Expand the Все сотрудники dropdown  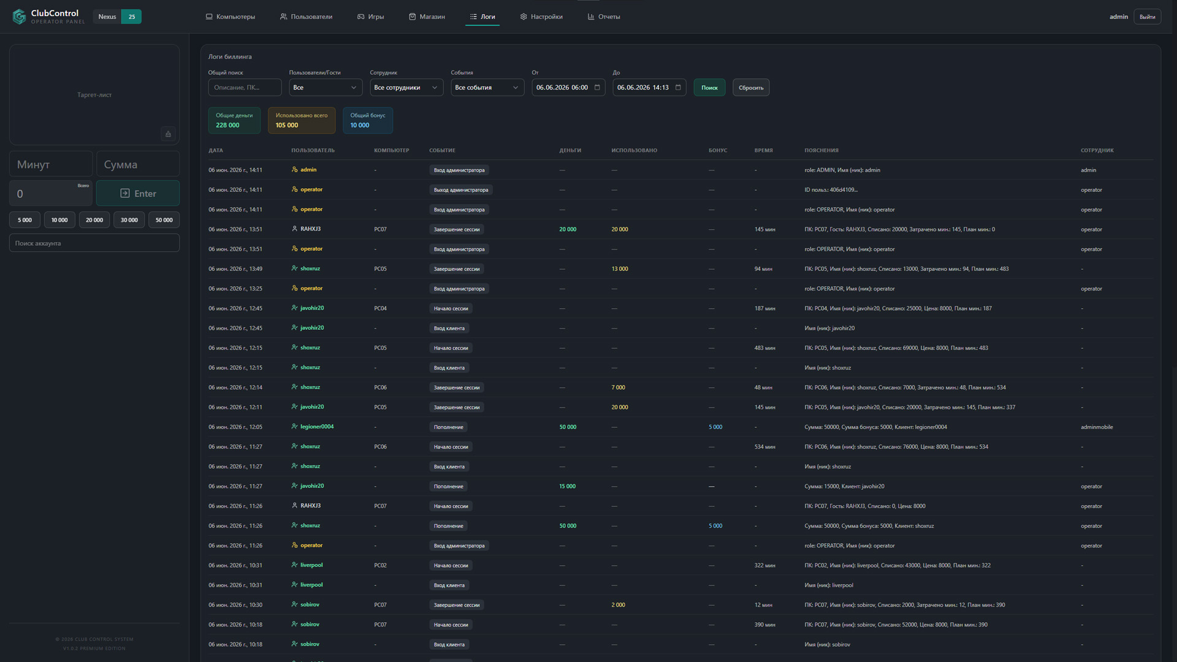[406, 88]
